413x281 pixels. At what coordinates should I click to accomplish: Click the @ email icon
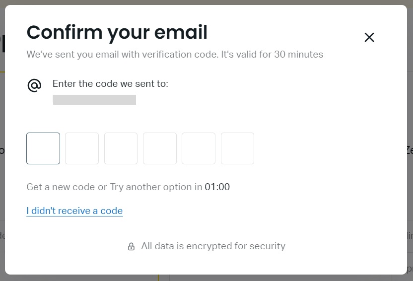34,85
